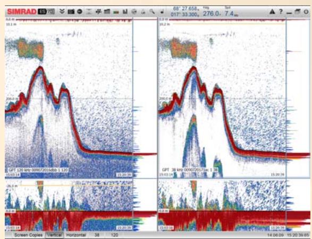The image size is (312, 239).
Task: Click the date and time in the status bar
Action: [x=288, y=235]
